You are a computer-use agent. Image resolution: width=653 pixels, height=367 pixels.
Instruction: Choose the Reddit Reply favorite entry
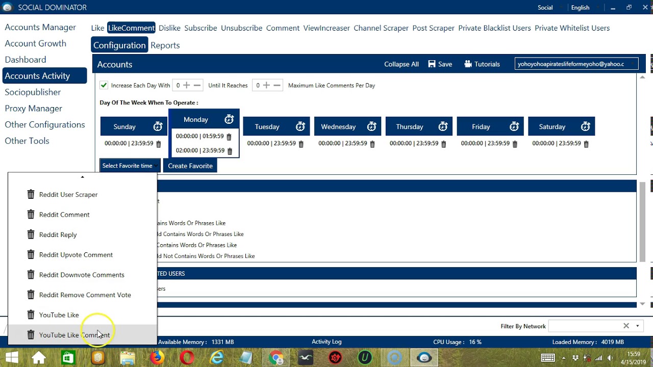point(58,234)
